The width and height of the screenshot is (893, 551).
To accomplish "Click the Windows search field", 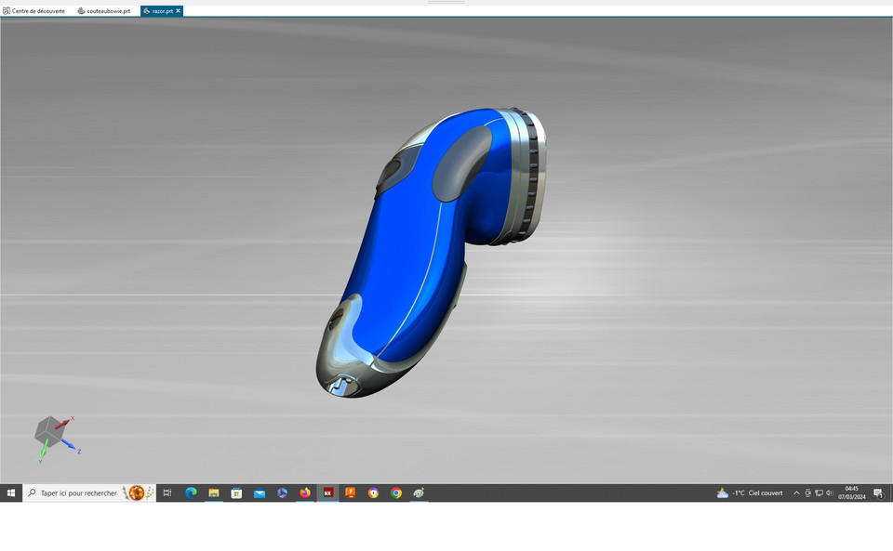I will point(79,492).
